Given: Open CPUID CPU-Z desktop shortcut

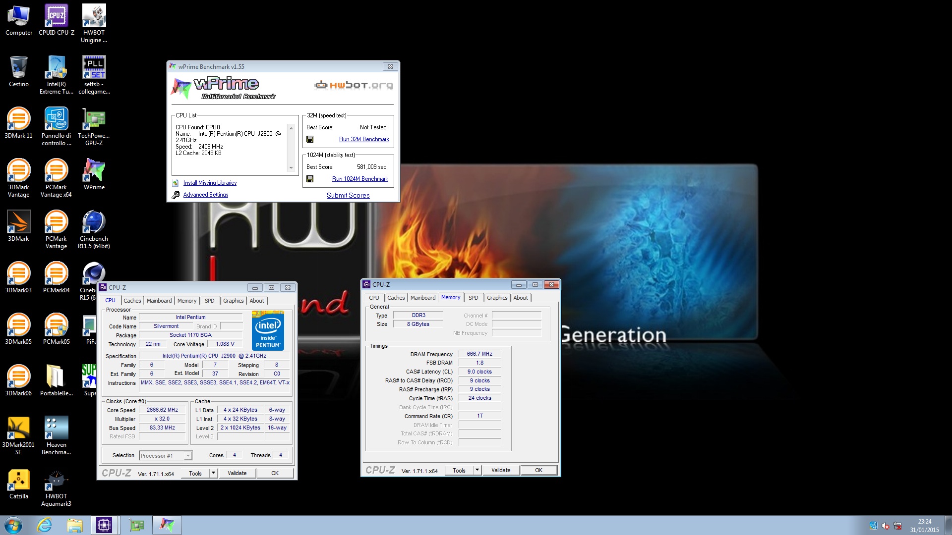Looking at the screenshot, I should click(57, 20).
